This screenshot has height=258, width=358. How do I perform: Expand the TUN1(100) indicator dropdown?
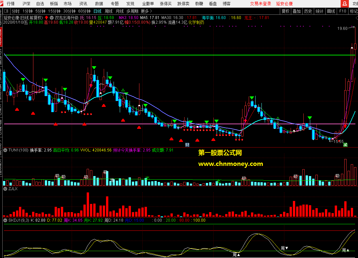[5, 150]
